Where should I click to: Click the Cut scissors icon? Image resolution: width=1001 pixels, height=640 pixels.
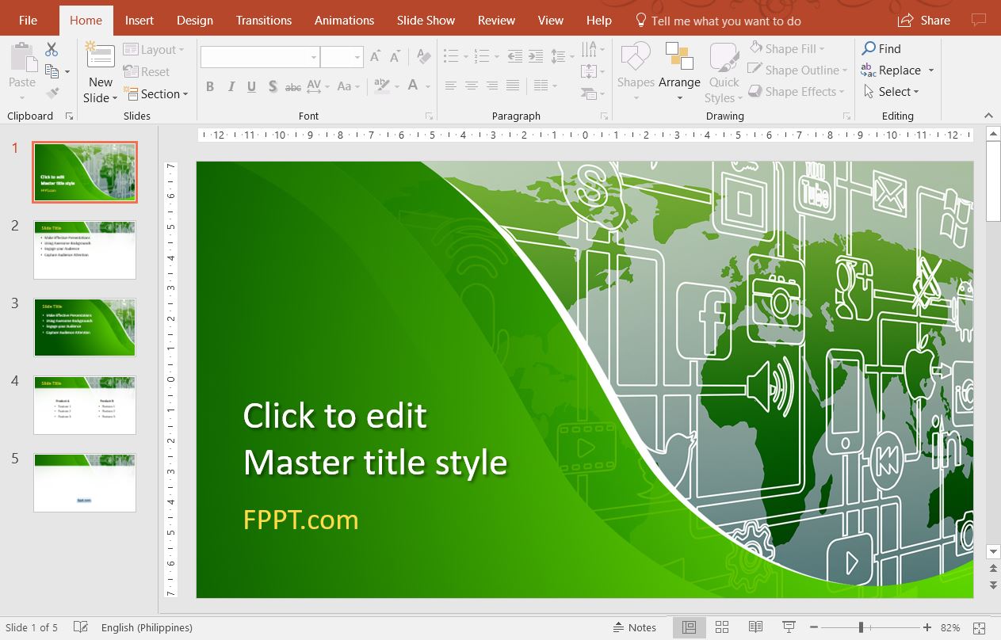[52, 49]
